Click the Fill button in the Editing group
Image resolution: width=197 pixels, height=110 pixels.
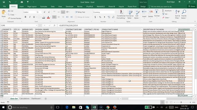[x=165, y=14]
